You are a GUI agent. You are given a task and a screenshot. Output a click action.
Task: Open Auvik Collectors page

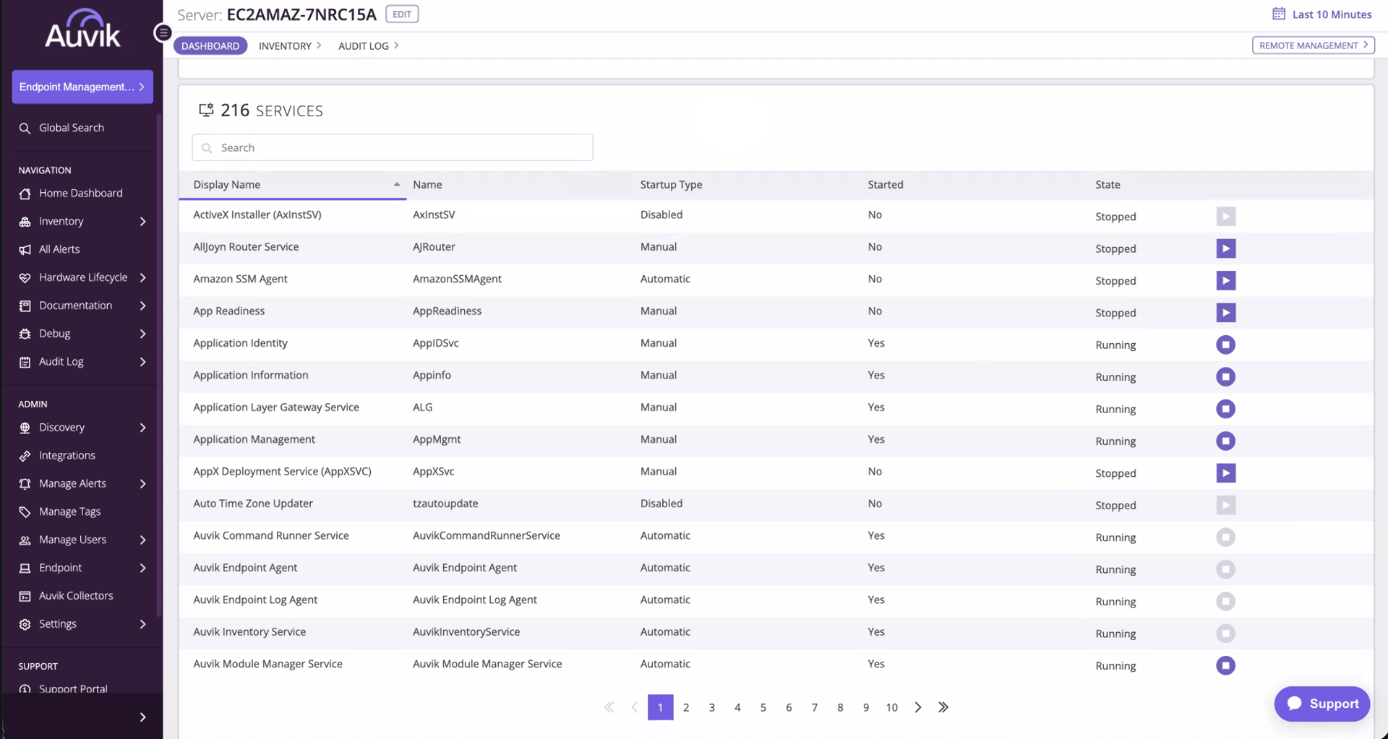(76, 595)
